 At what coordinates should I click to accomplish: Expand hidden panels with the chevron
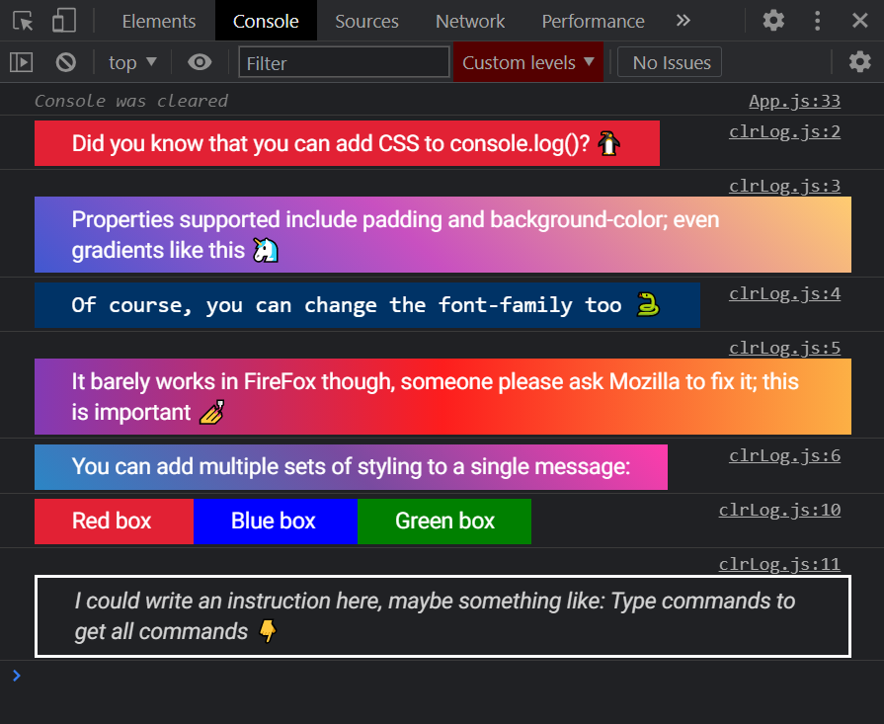[682, 20]
